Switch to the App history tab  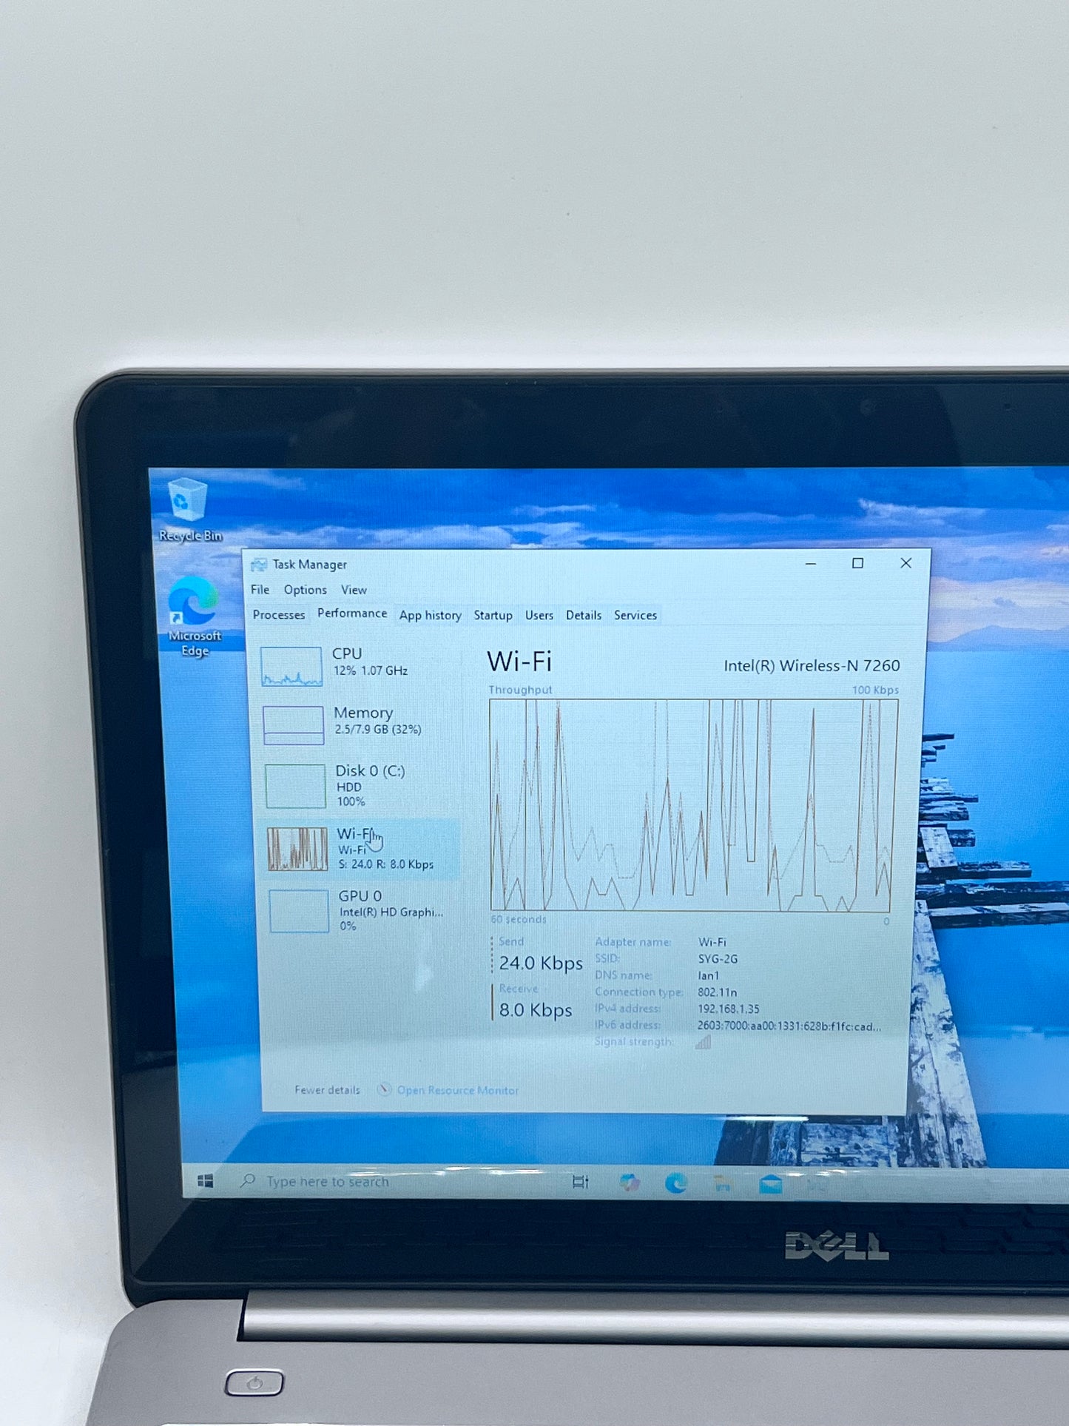coord(431,615)
